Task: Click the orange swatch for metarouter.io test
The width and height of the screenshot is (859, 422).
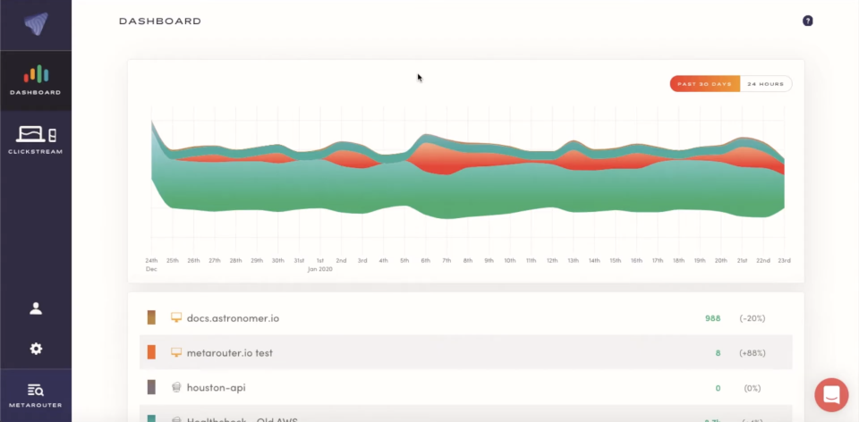Action: pyautogui.click(x=152, y=353)
